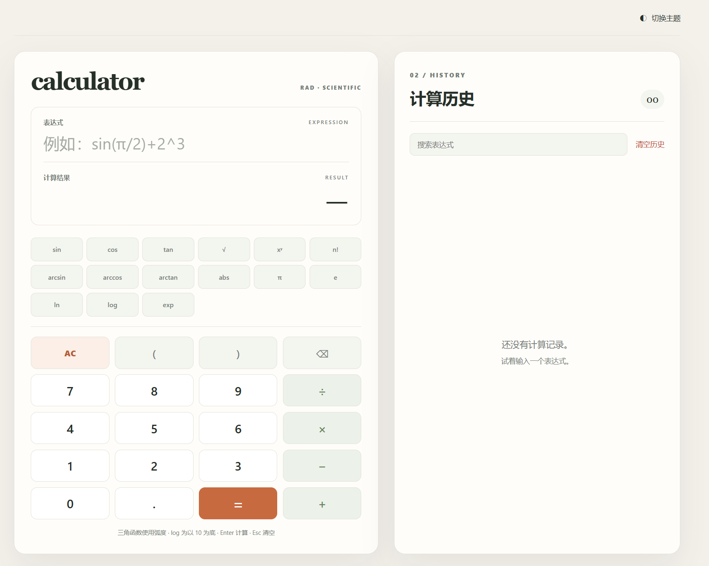The image size is (709, 566).
Task: Clear everything with AC
Action: (x=70, y=353)
